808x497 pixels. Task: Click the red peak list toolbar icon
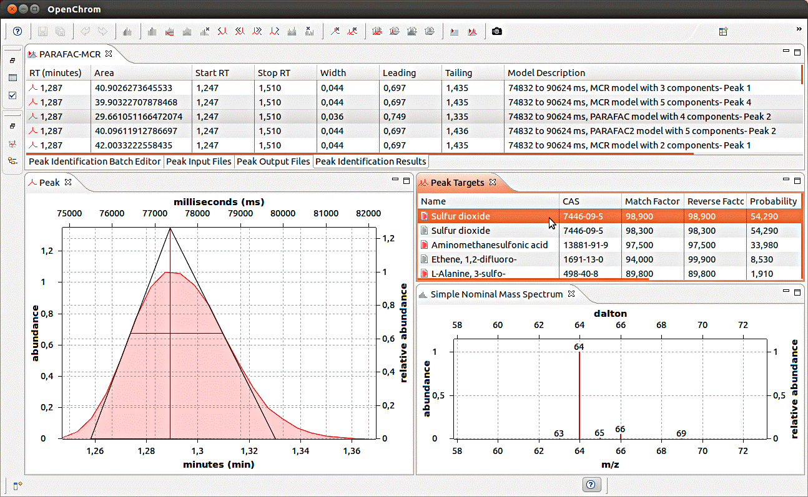(x=472, y=31)
